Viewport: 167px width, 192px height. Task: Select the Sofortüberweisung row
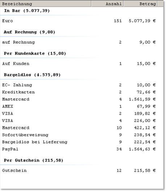[82, 135]
